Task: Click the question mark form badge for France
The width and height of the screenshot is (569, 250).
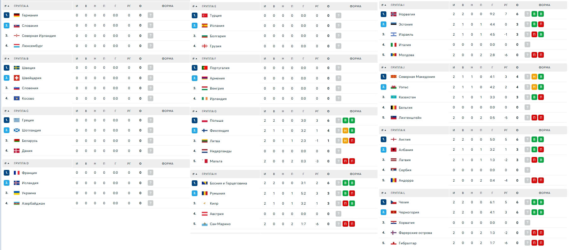Action: coord(151,173)
